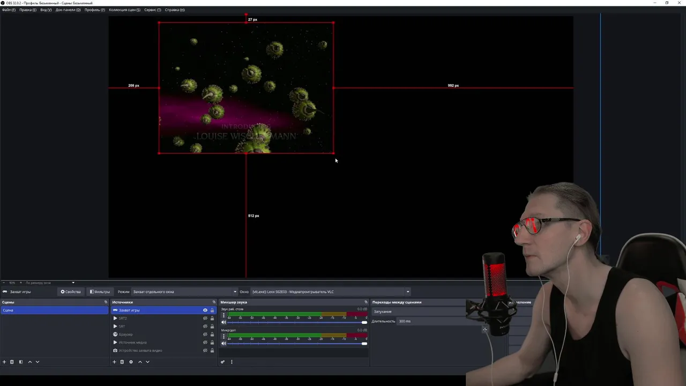The image size is (686, 386).
Task: Show the SRT2 source
Action: pyautogui.click(x=205, y=318)
